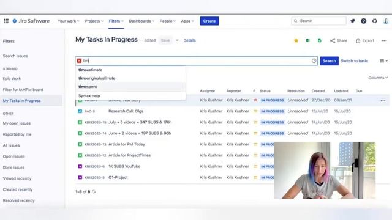Viewport: 392px width, 220px height.
Task: Click the blue Search button
Action: point(329,61)
